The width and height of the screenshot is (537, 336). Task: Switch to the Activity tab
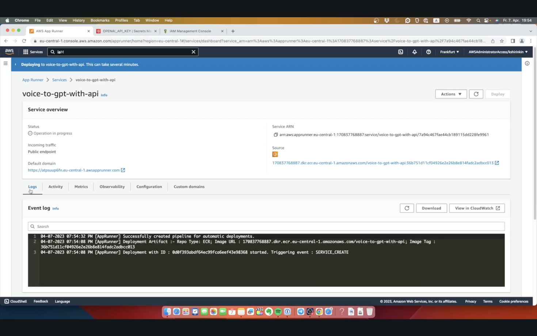[x=56, y=187]
